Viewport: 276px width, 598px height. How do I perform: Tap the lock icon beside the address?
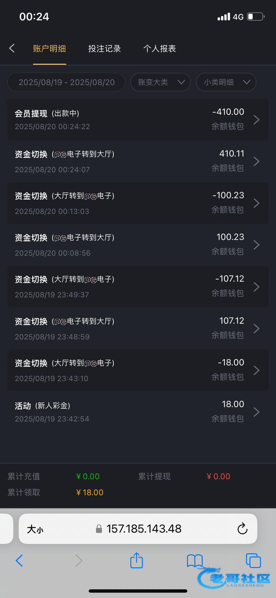click(x=99, y=529)
